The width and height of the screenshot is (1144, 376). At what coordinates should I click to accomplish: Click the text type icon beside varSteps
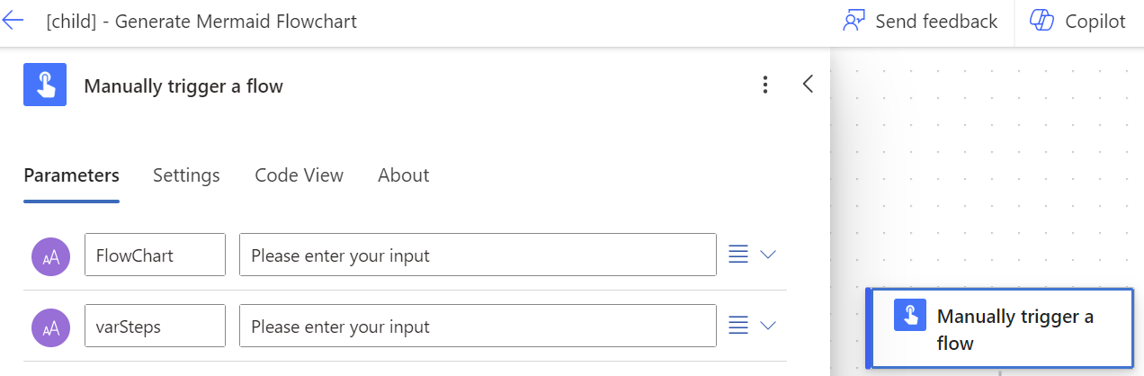pos(49,327)
